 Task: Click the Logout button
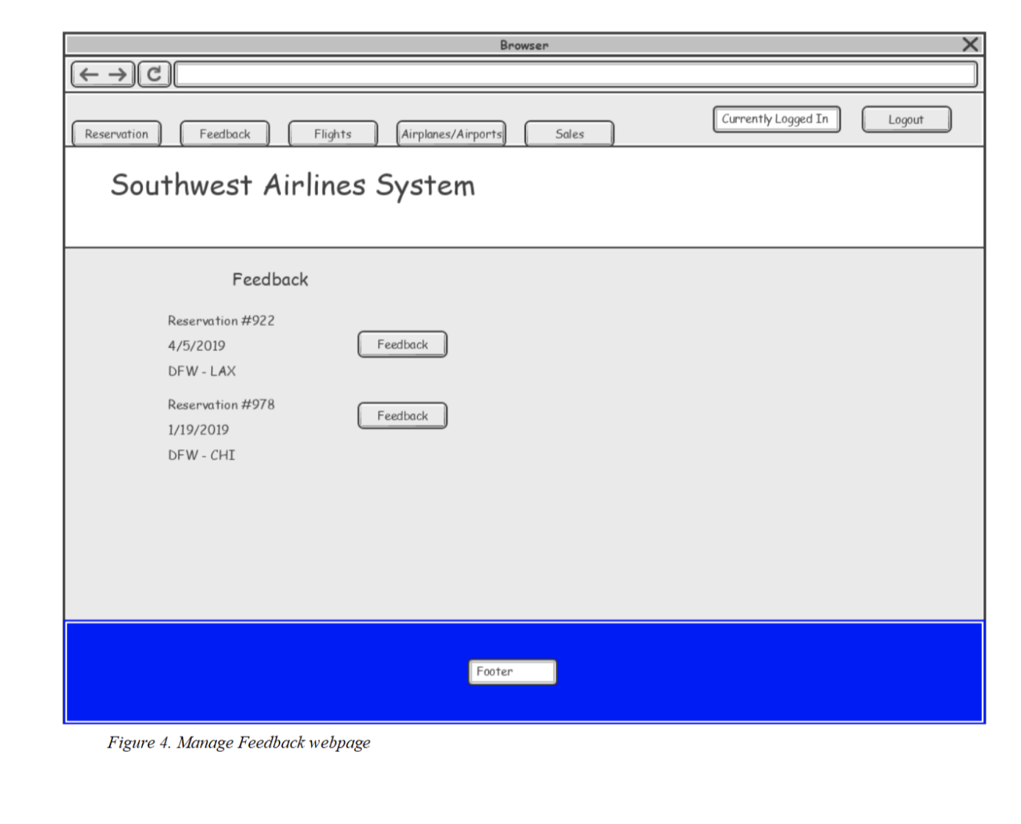pos(906,119)
